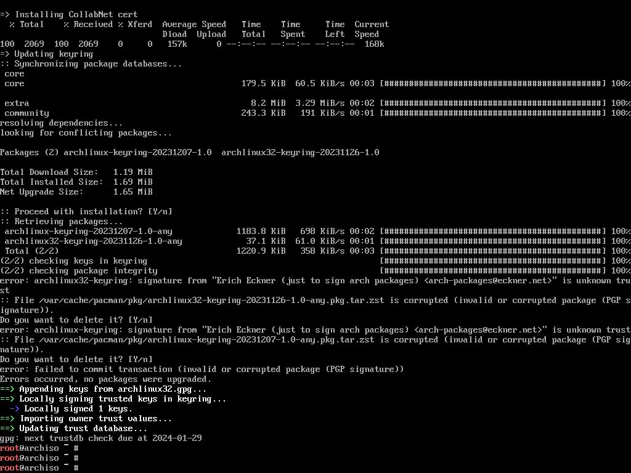Image resolution: width=631 pixels, height=473 pixels.
Task: Click the progress bar for checking package integrity
Action: click(493, 271)
